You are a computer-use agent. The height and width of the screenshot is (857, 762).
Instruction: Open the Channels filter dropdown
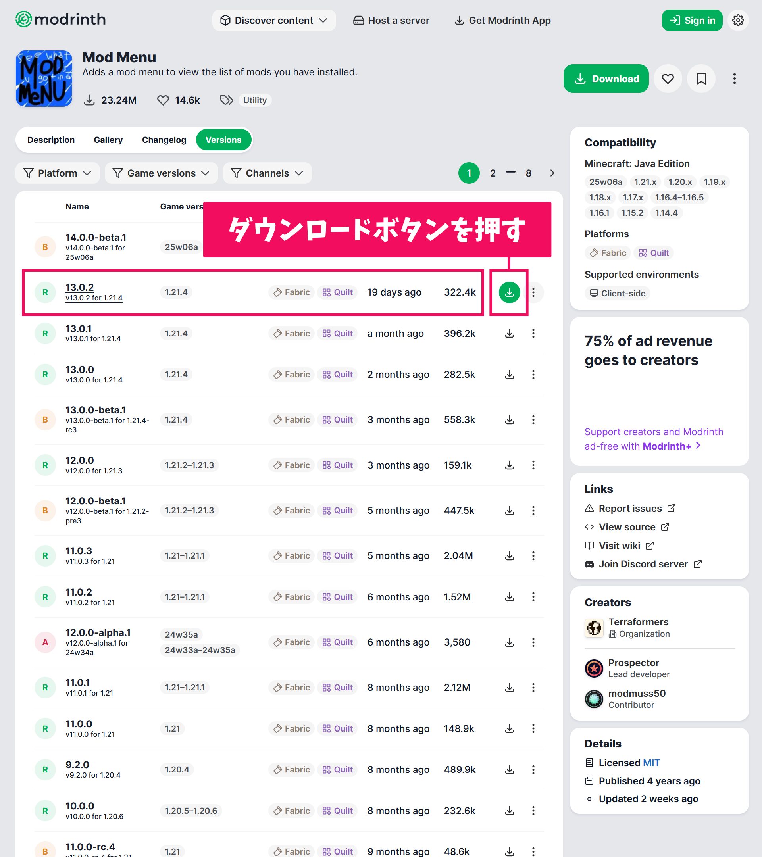pos(267,173)
